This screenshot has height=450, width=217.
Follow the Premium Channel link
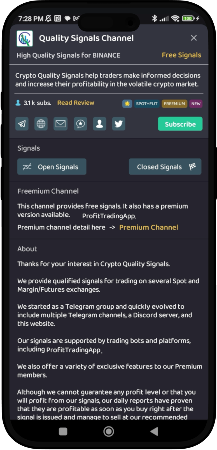148,227
